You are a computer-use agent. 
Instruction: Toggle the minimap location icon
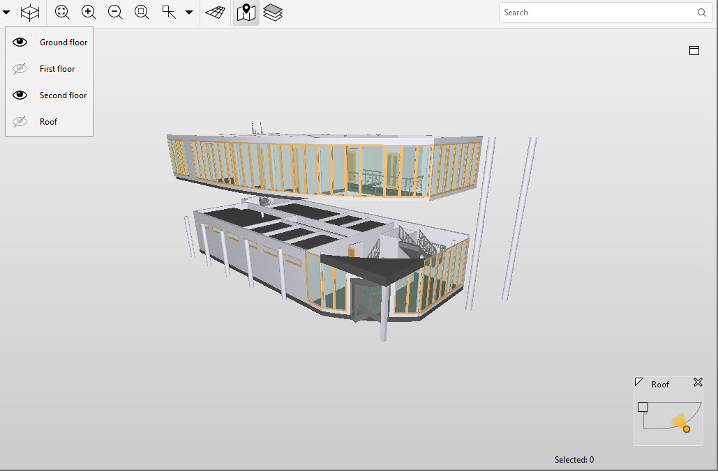coord(246,13)
